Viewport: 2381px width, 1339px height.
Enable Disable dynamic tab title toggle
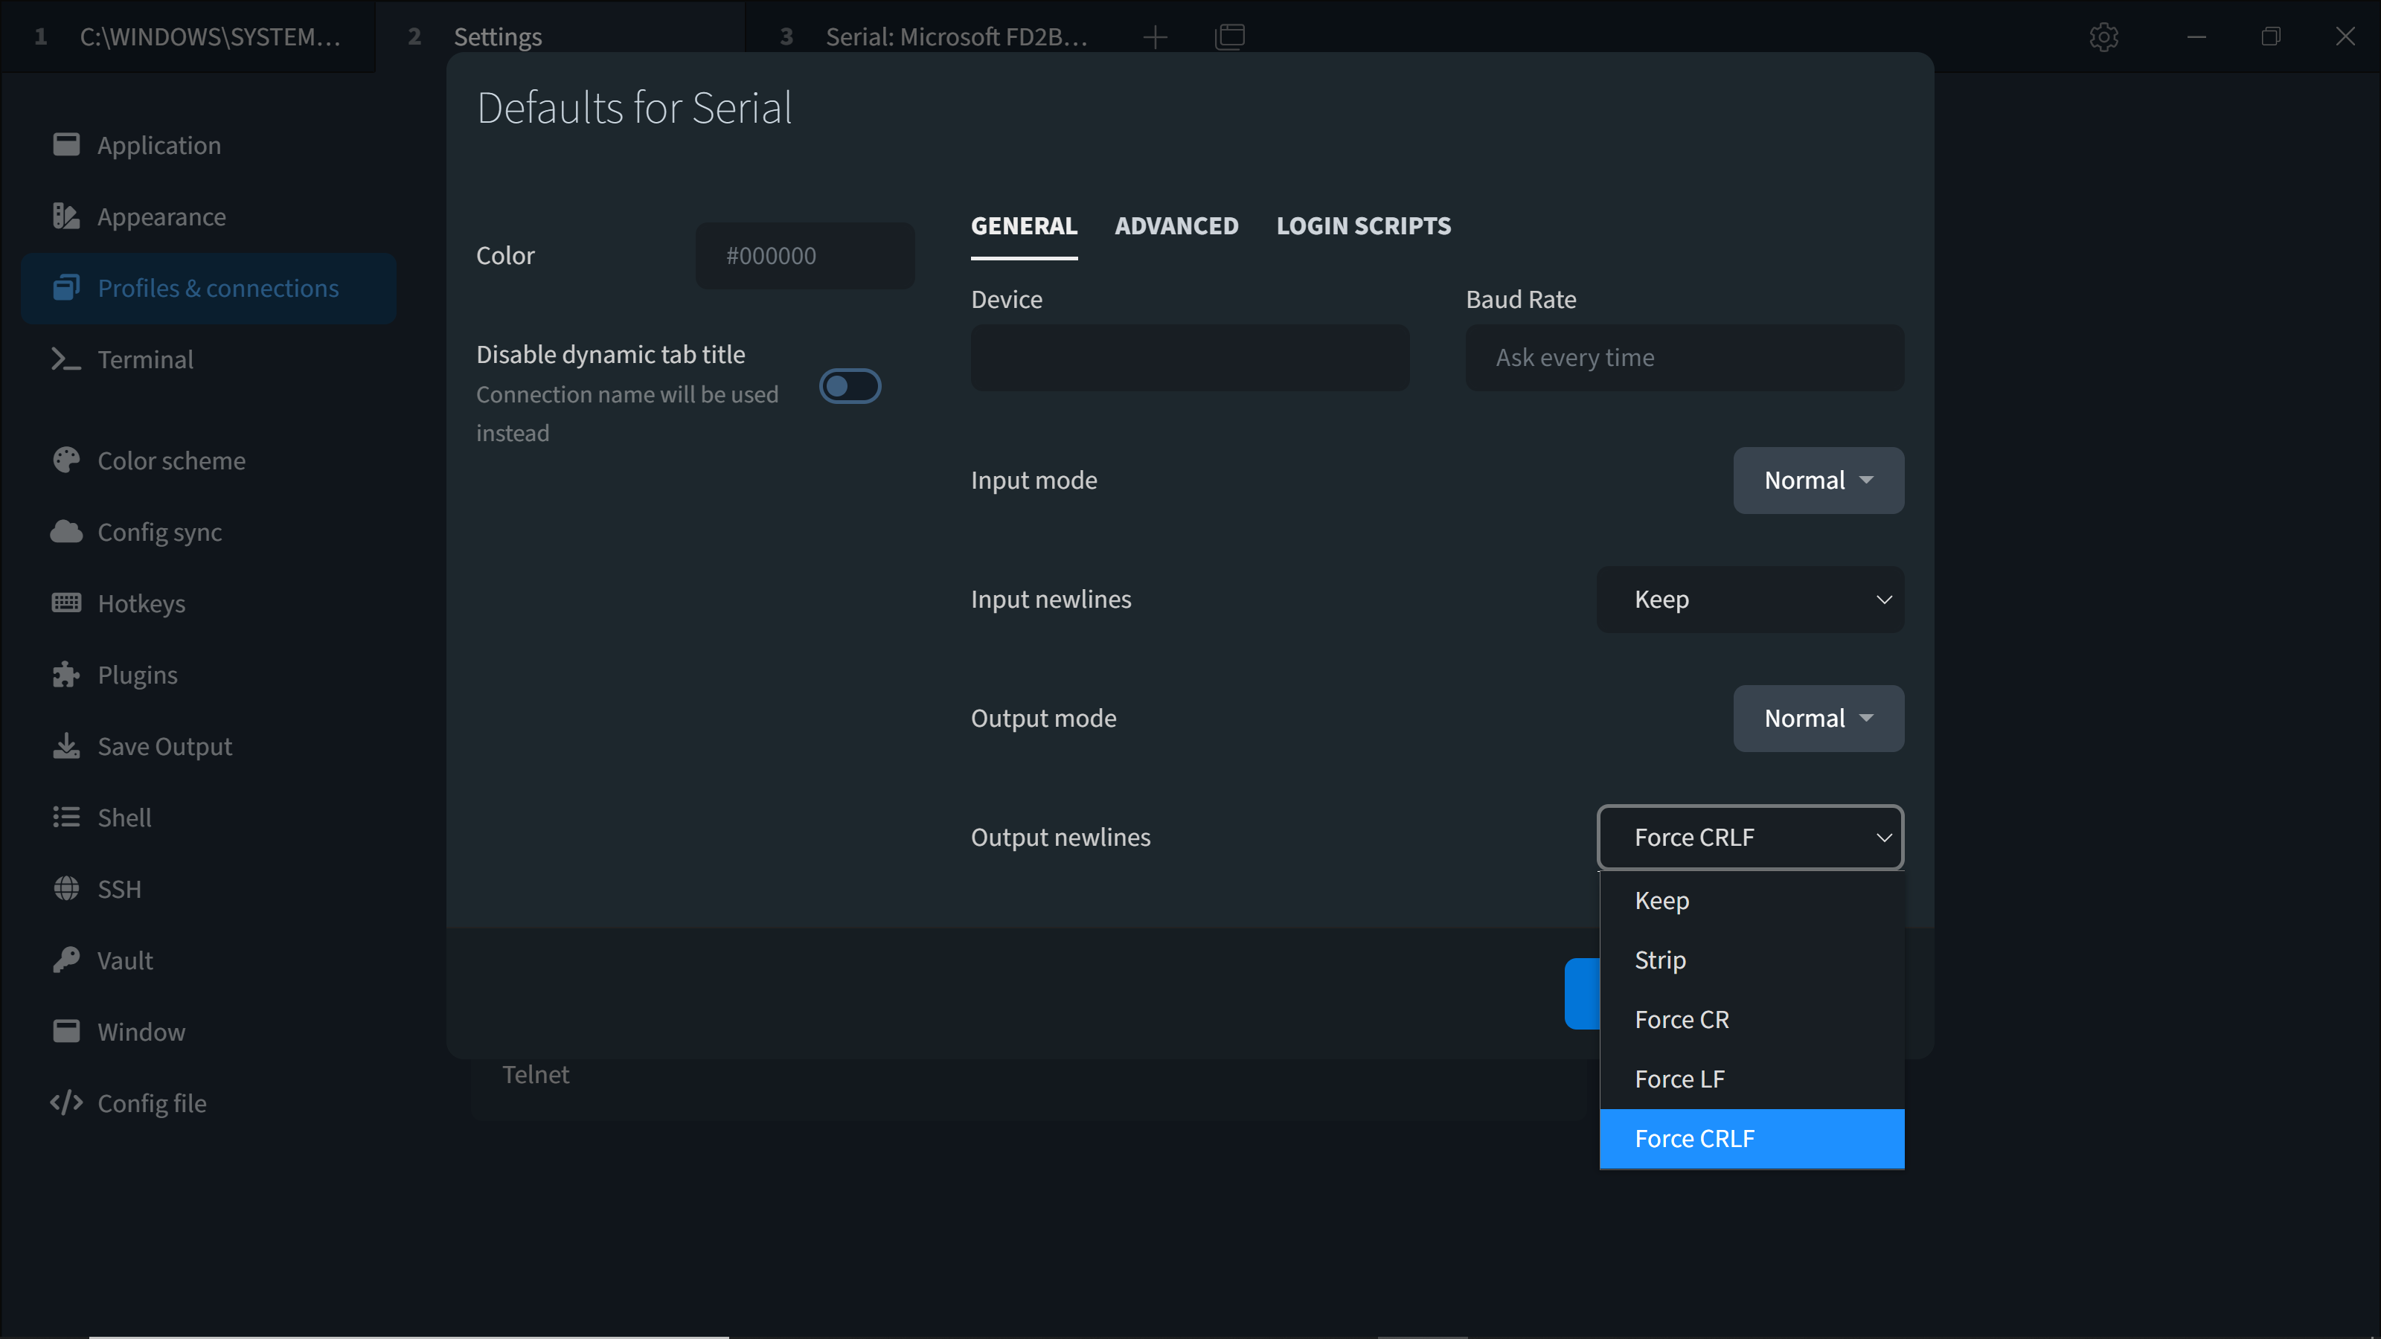click(x=850, y=385)
